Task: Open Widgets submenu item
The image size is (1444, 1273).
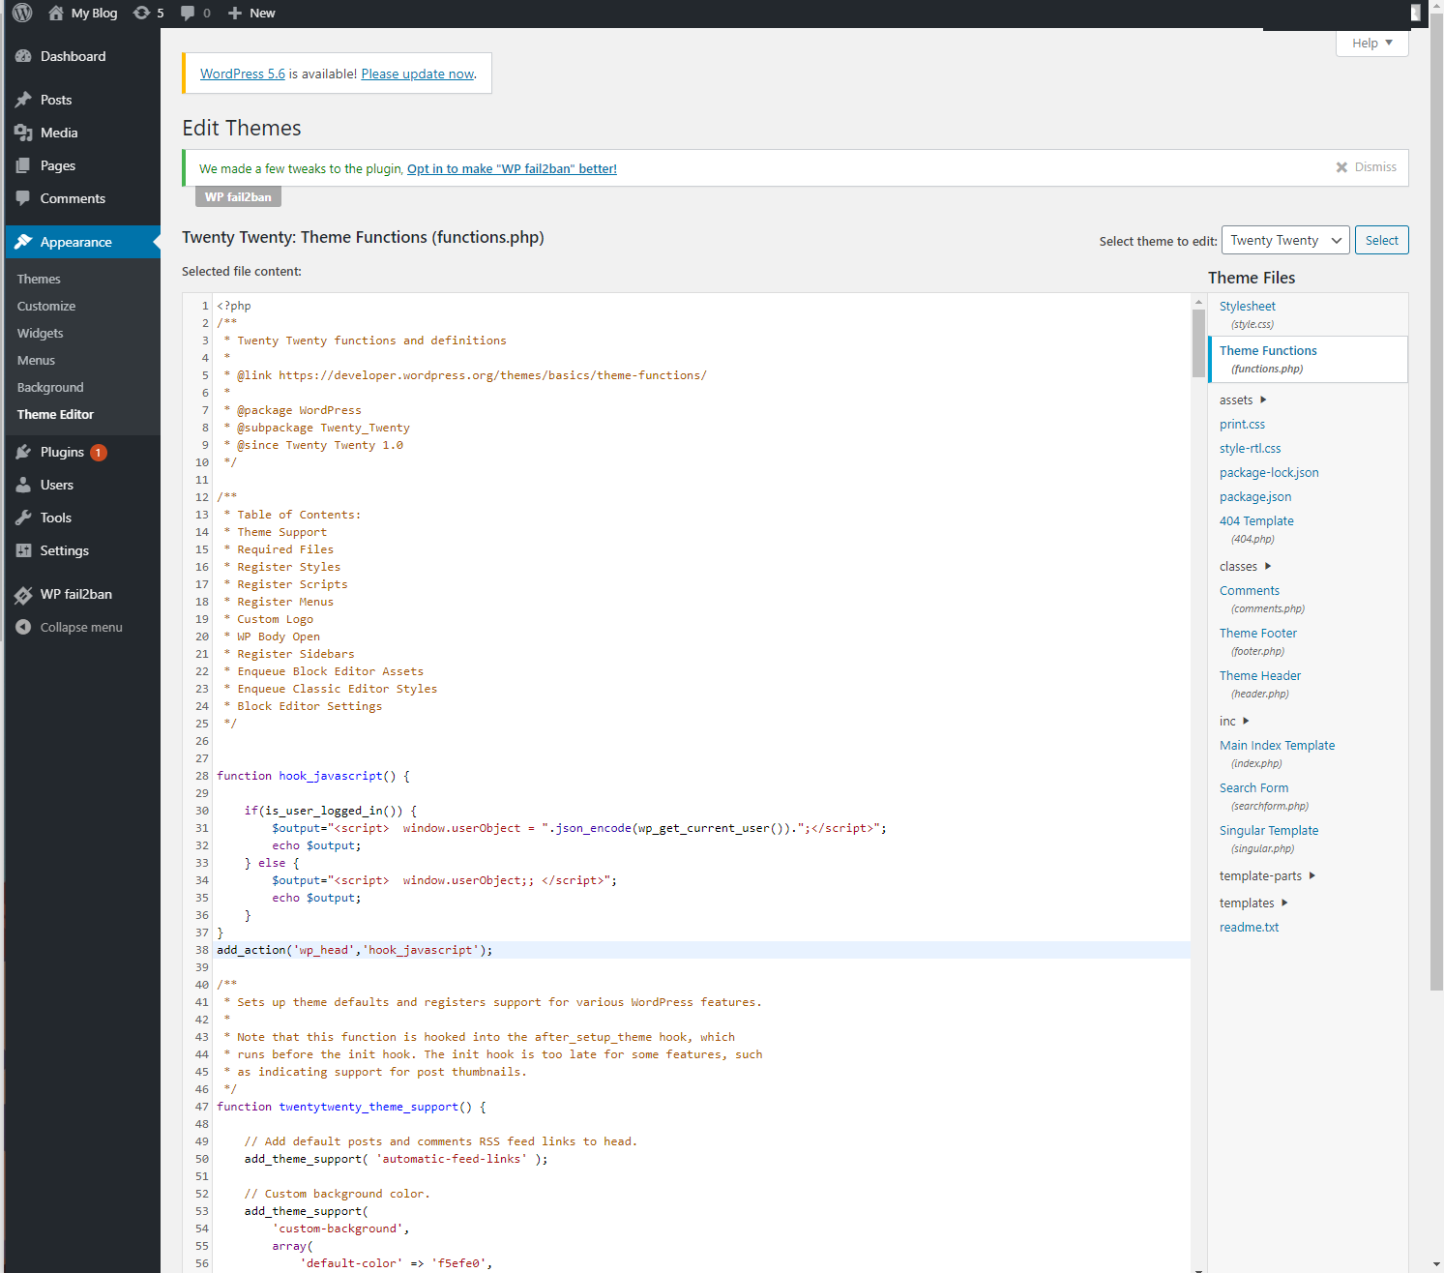Action: pyautogui.click(x=40, y=333)
